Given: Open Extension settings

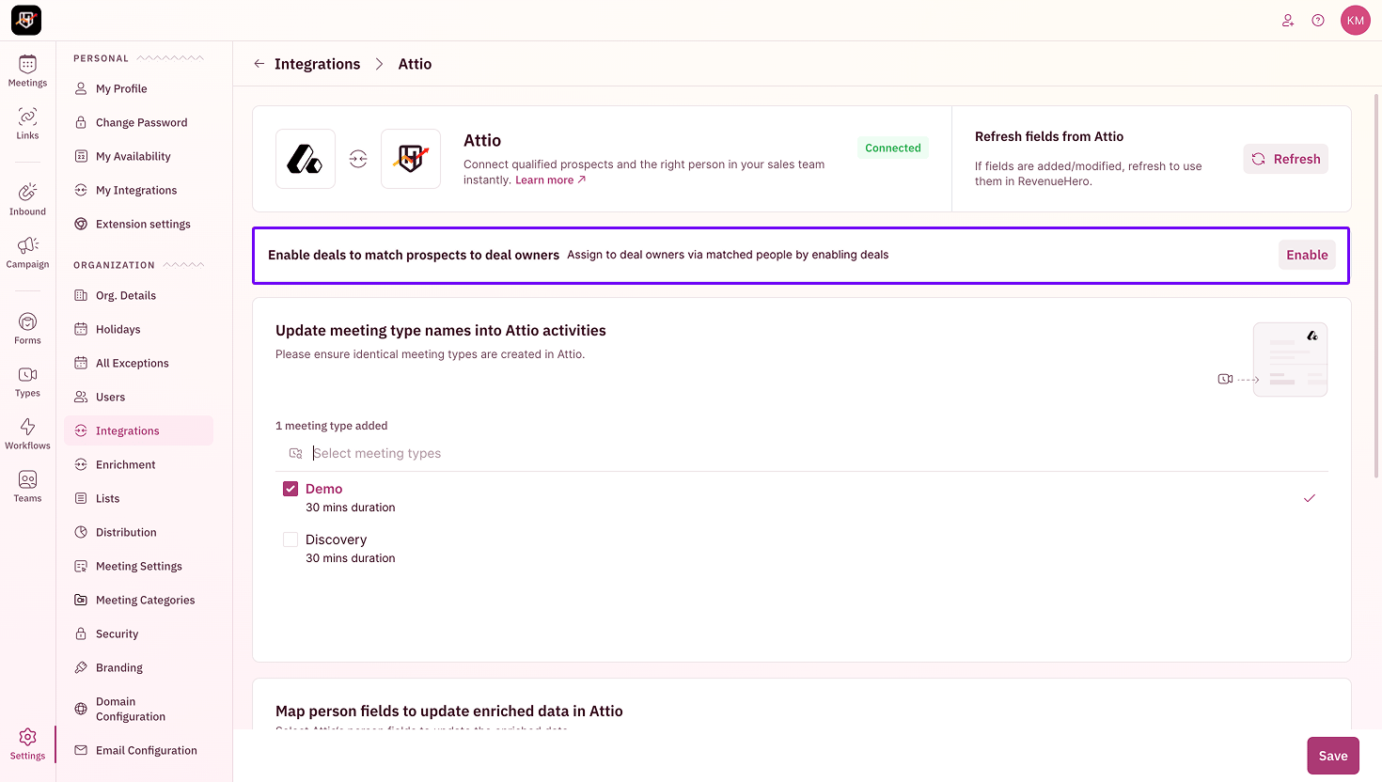Looking at the screenshot, I should click(139, 224).
